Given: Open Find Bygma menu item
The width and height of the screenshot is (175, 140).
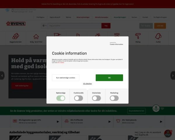Looking at the screenshot, I should click(41, 17).
